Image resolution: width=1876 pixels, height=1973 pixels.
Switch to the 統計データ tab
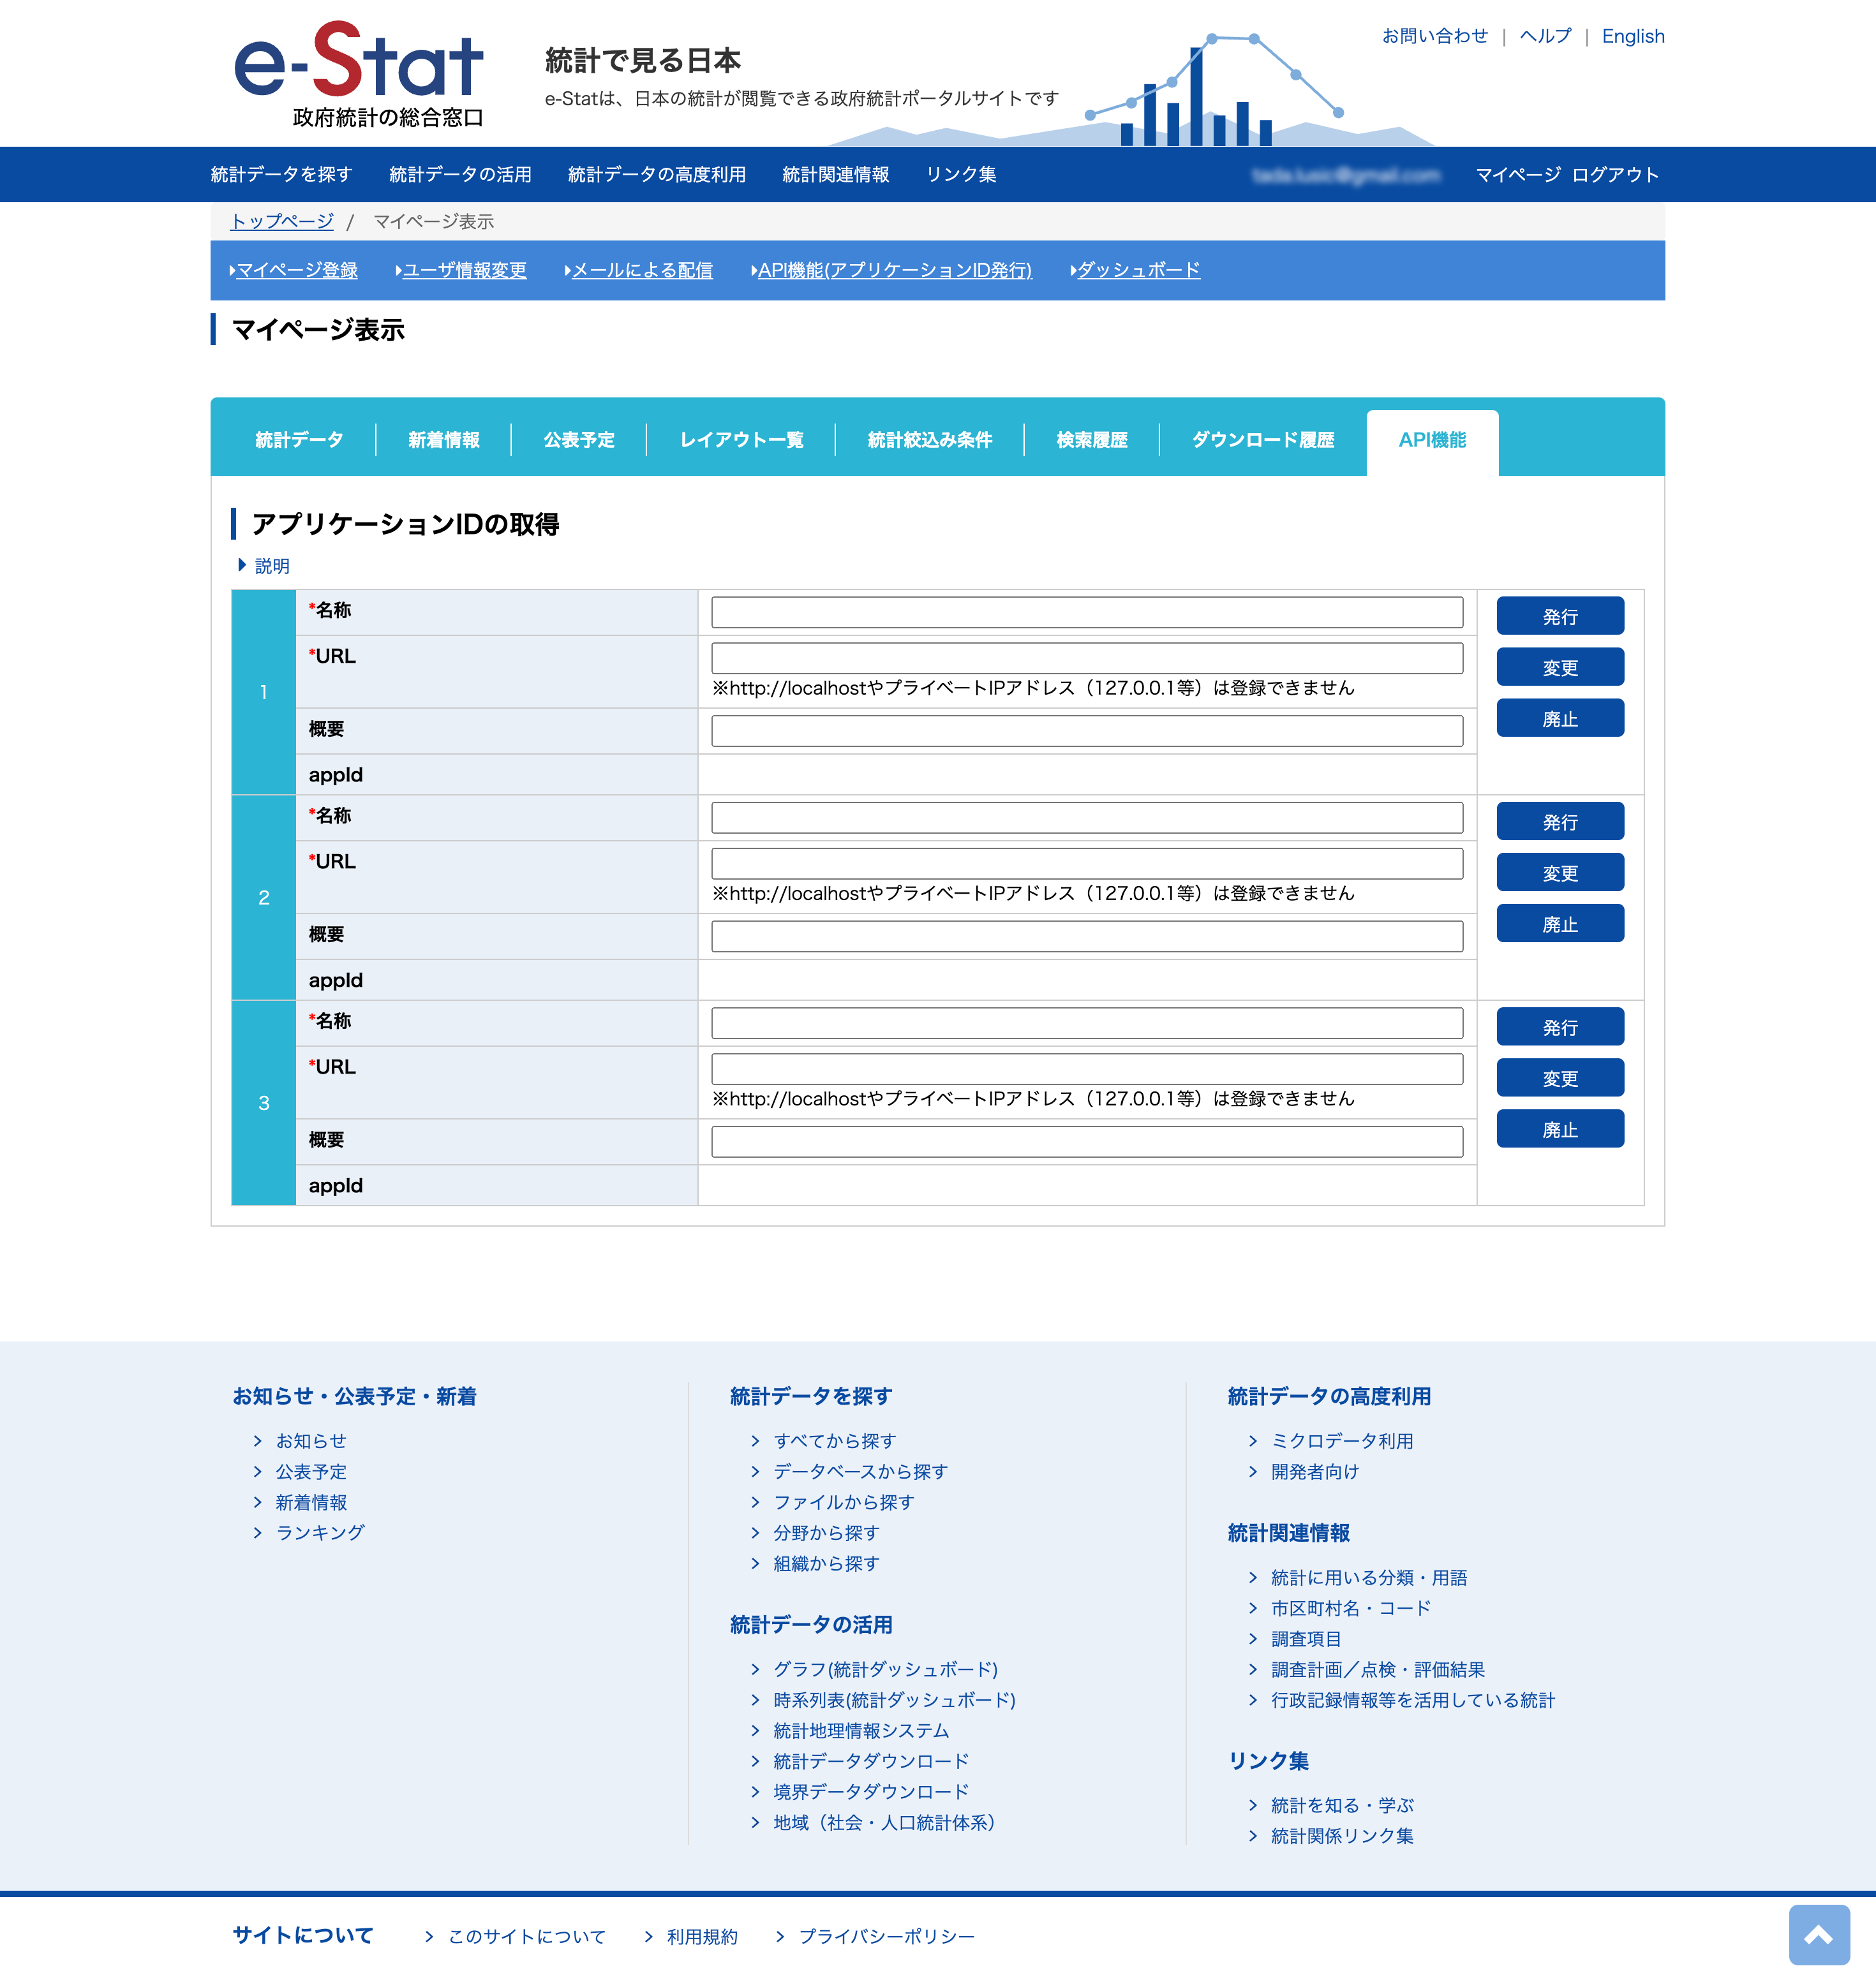click(x=299, y=440)
